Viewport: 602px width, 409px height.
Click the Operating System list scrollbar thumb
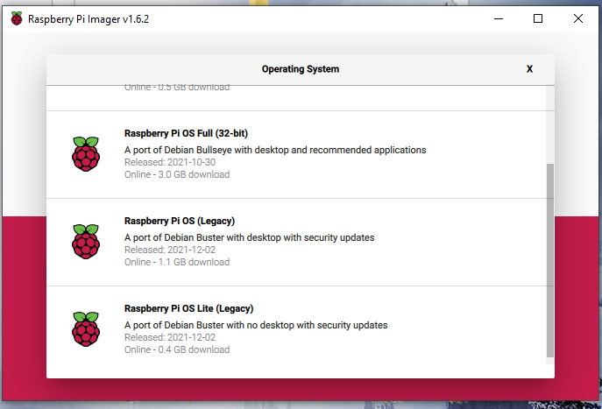[x=550, y=260]
